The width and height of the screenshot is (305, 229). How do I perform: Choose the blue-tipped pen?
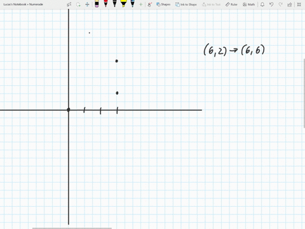(133, 4)
